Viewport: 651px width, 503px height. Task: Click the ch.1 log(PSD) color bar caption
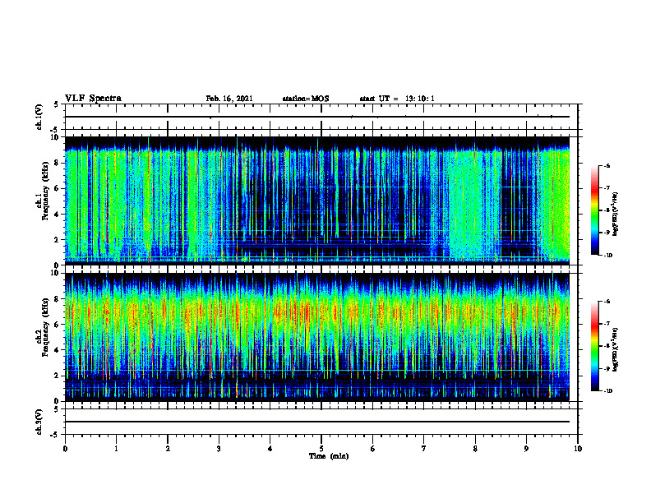pyautogui.click(x=616, y=214)
